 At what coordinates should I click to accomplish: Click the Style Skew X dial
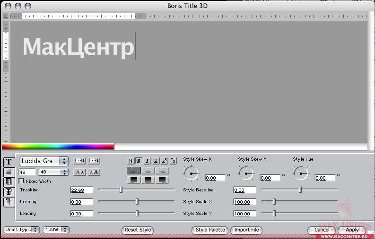(191, 173)
